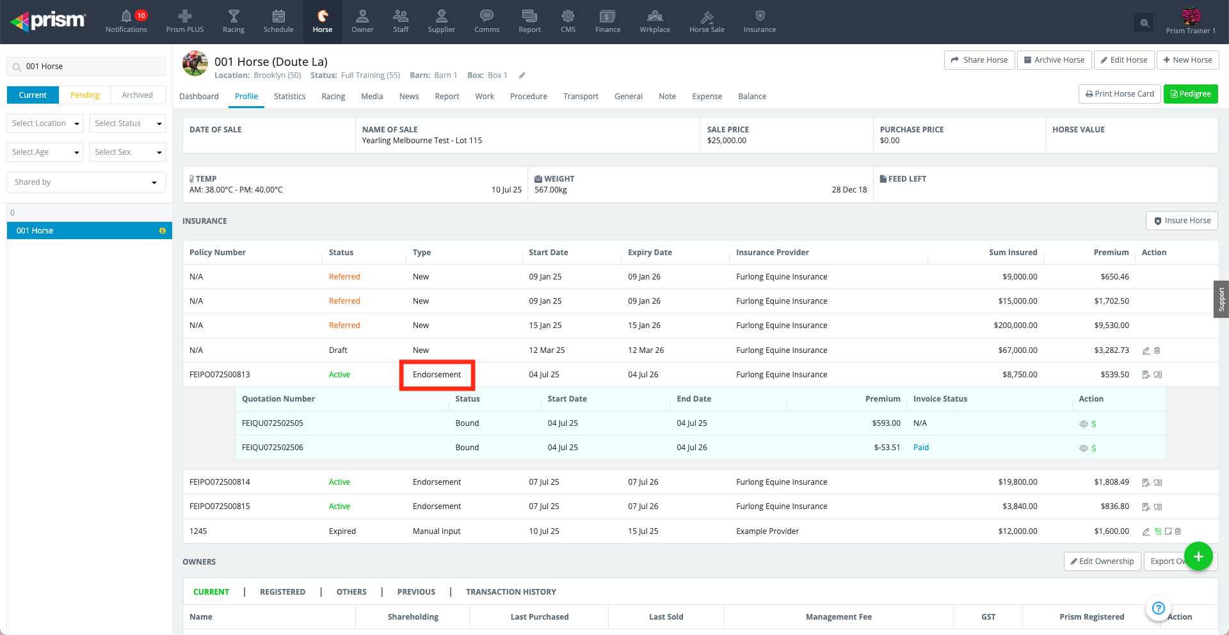Screen dimensions: 1229x635
Task: Switch to the Statistics tab
Action: [x=289, y=97]
